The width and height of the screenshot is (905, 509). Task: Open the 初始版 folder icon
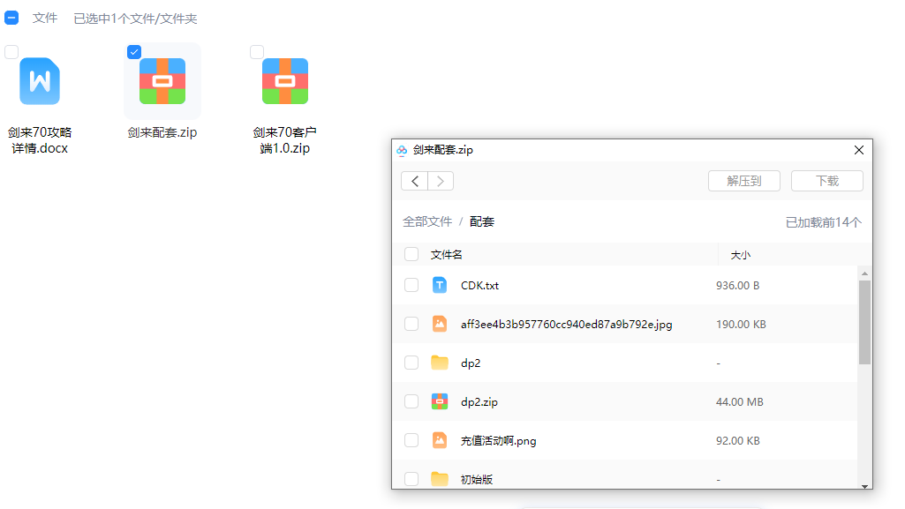[440, 479]
